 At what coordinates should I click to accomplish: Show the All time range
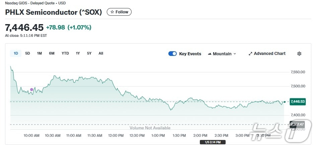point(101,53)
